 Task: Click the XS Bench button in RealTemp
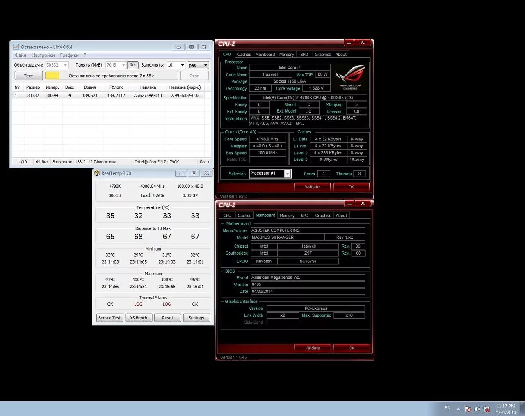click(139, 318)
